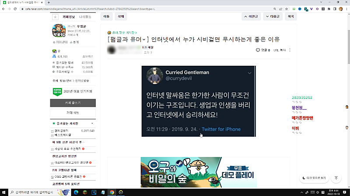Click the post's three-dot more options icon
The width and height of the screenshot is (350, 196).
click(x=290, y=50)
